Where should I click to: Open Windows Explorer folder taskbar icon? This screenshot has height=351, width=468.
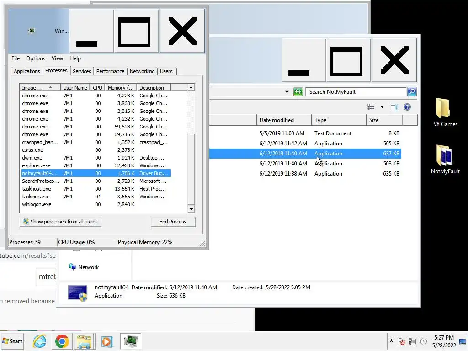pos(84,341)
